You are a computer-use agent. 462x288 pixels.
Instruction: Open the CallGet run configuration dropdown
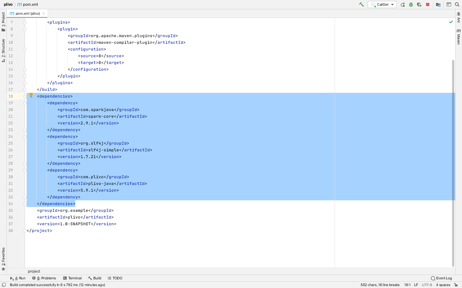[x=382, y=4]
